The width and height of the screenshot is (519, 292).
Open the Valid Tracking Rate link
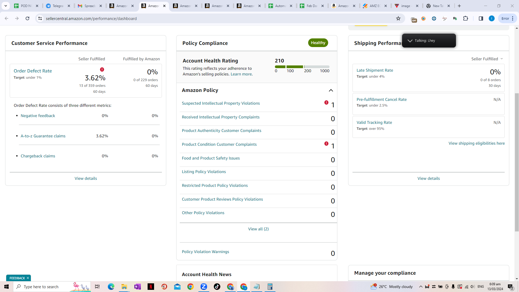click(x=374, y=122)
